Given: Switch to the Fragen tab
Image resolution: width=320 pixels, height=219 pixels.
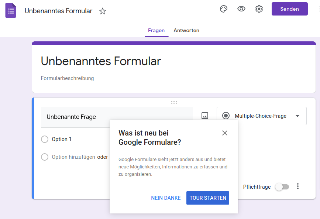Looking at the screenshot, I should click(x=156, y=30).
